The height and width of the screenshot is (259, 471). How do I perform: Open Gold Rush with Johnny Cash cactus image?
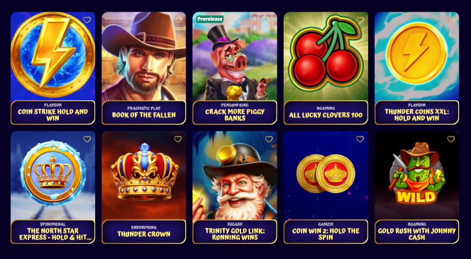(x=417, y=176)
